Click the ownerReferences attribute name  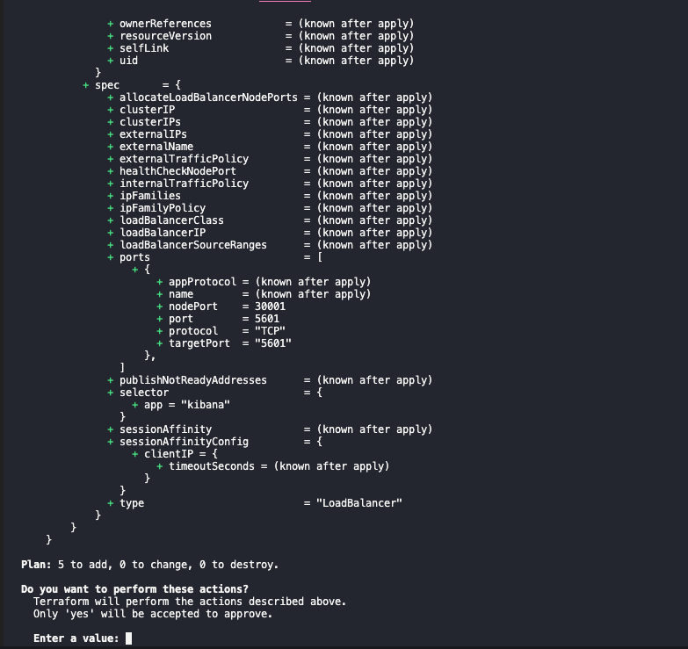click(165, 24)
